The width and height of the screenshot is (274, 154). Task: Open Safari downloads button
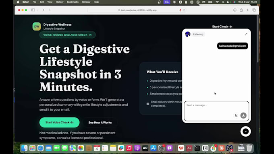pos(235,10)
